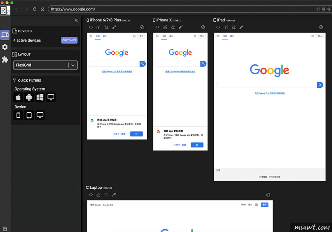Toggle the desktop Device filter
This screenshot has height=232, width=332.
point(40,115)
